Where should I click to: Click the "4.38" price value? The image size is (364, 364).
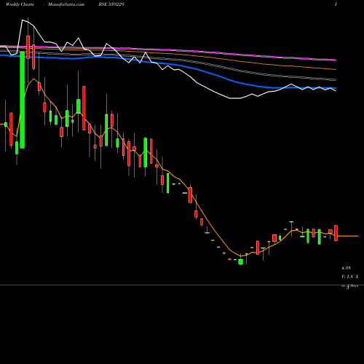(346, 268)
